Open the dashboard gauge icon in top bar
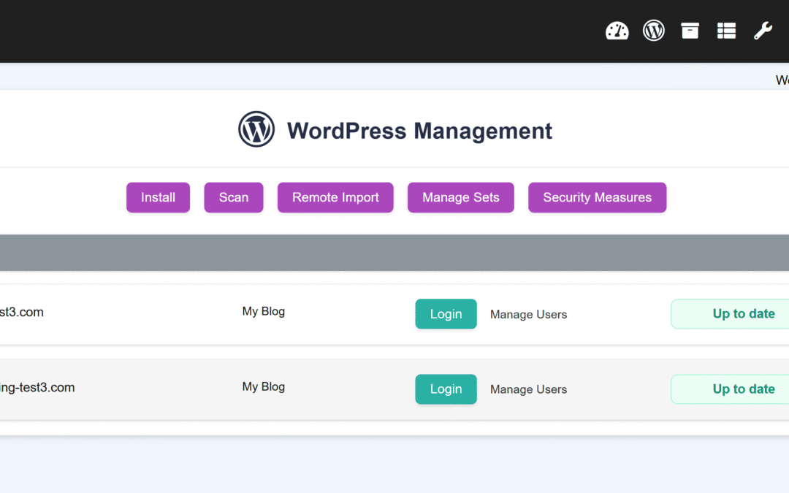The width and height of the screenshot is (789, 493). coord(617,31)
